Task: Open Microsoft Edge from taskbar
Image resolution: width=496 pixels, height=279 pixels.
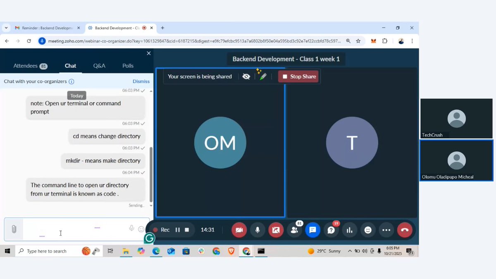Action: point(156,251)
